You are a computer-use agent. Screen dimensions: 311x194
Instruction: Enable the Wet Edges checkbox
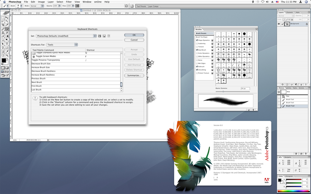coord(197,63)
